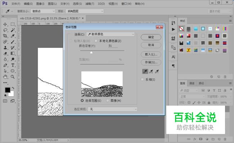The height and width of the screenshot is (143, 234).
Task: Open the 文件 menu
Action: (16, 4)
